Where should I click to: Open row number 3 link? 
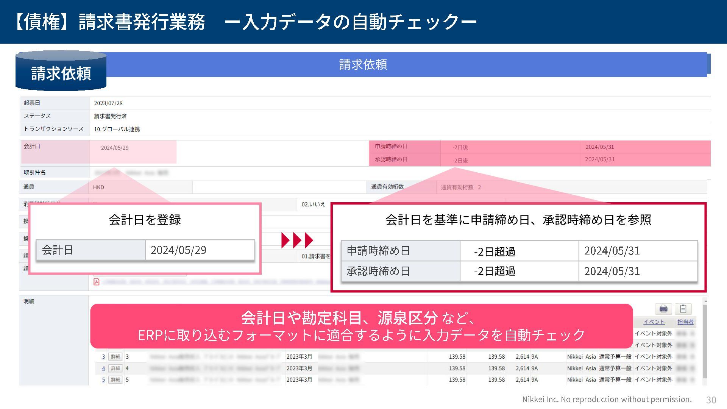click(x=103, y=357)
